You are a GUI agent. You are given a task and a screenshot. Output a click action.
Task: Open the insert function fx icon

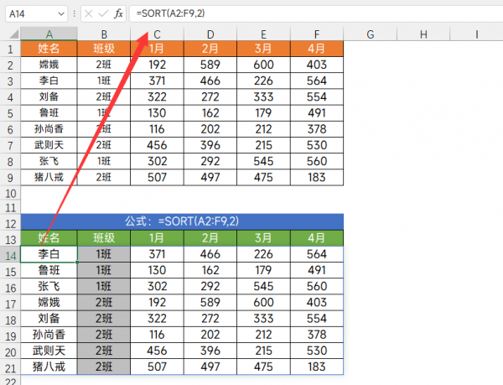click(x=118, y=14)
